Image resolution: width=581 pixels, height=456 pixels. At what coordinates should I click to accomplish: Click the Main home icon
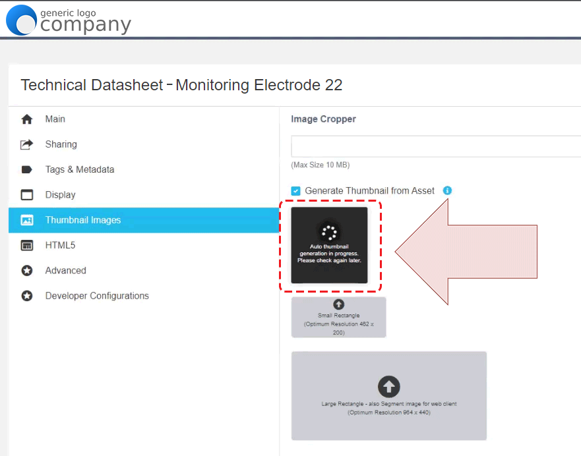coord(26,119)
